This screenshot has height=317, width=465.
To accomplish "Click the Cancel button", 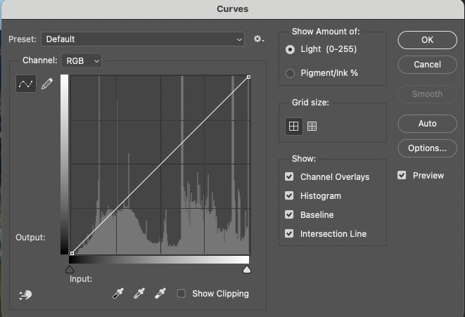I will (x=427, y=65).
